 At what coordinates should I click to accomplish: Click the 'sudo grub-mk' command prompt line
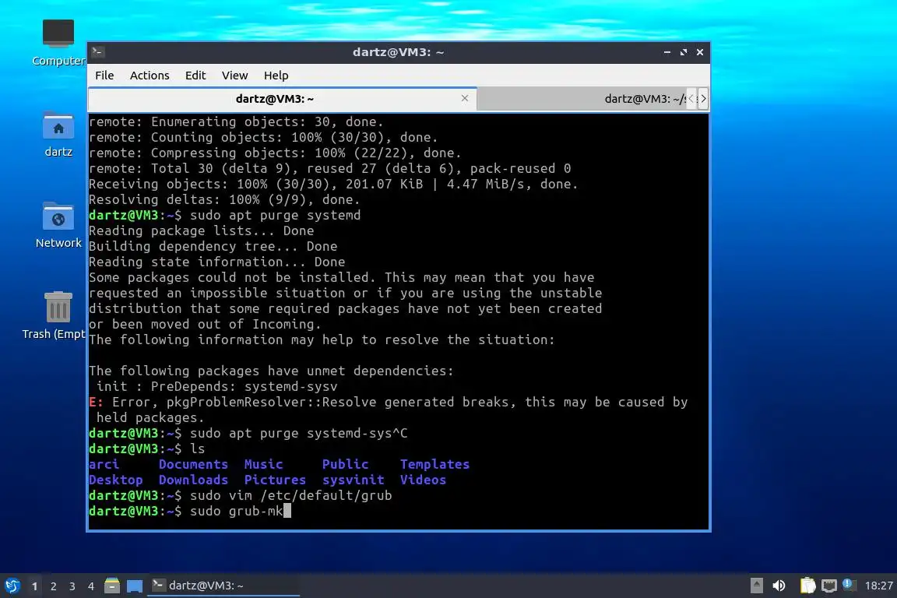(190, 511)
